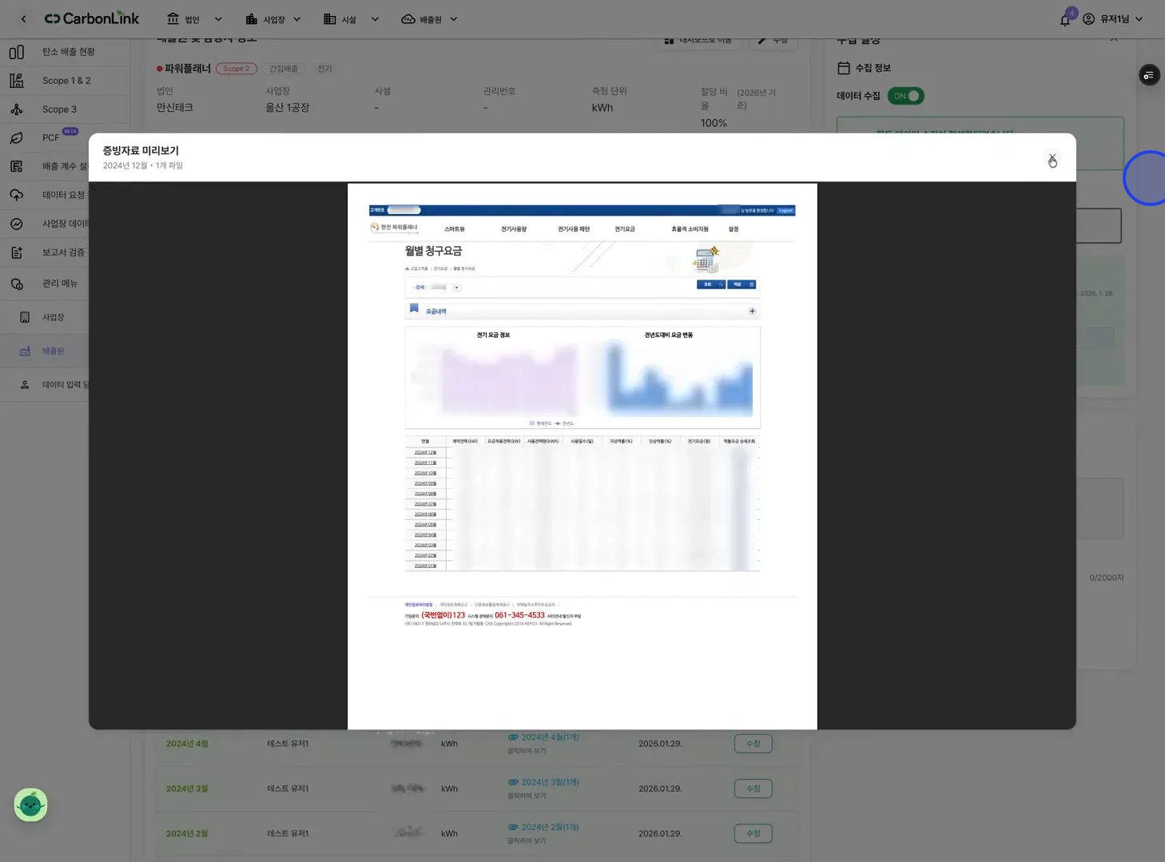Expand the 법인 dropdown
The height and width of the screenshot is (862, 1165).
pos(194,19)
